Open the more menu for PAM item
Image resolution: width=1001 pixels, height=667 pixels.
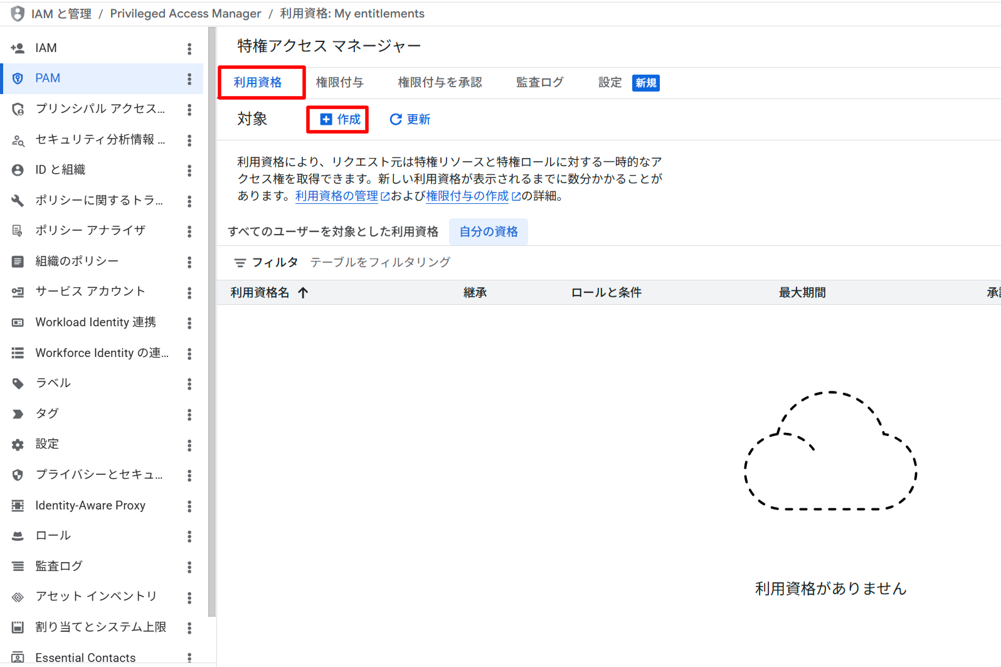189,79
